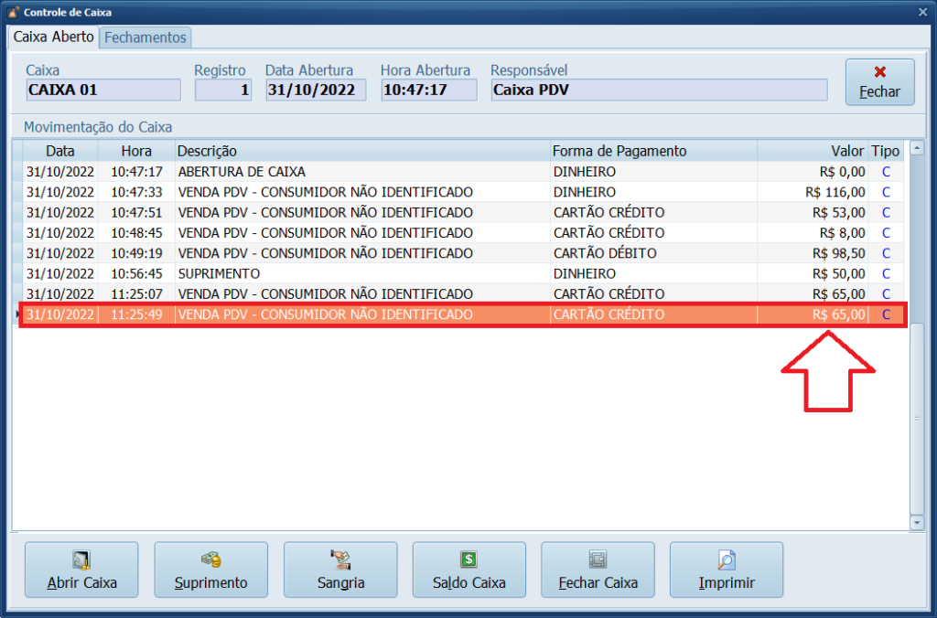Select the Sangria money withdrawal icon
Screen dimensions: 937x618
[339, 560]
